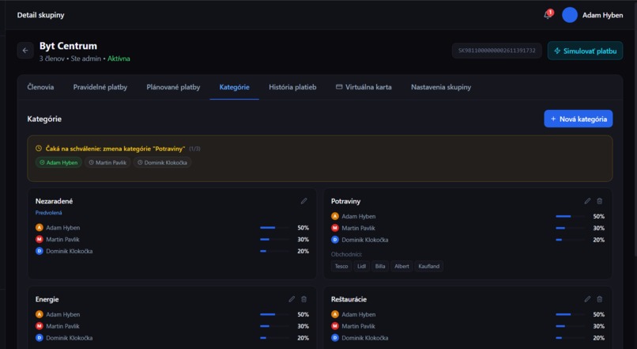Open Nastavenia skupiny tab
The image size is (637, 349).
point(441,87)
